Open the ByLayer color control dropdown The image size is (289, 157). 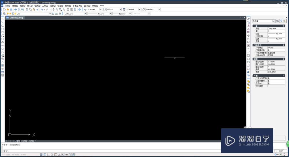click(x=85, y=14)
